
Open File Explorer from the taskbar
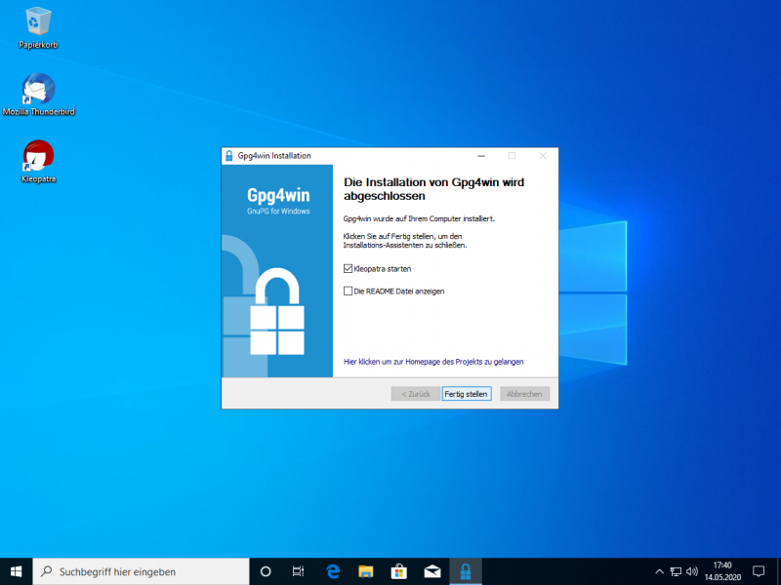pyautogui.click(x=366, y=571)
